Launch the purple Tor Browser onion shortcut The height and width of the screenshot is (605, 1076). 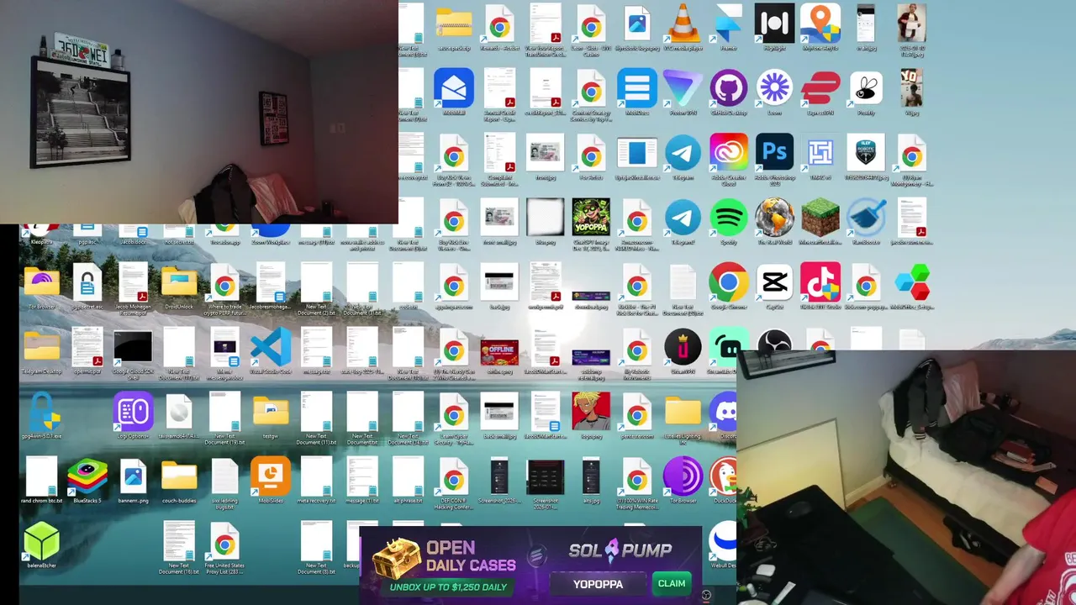[x=683, y=477]
